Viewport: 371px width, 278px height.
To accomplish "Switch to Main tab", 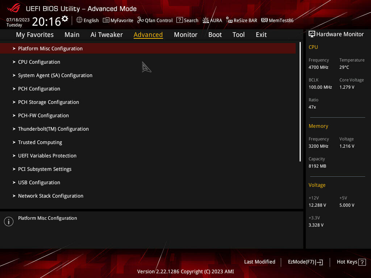I will tap(72, 35).
